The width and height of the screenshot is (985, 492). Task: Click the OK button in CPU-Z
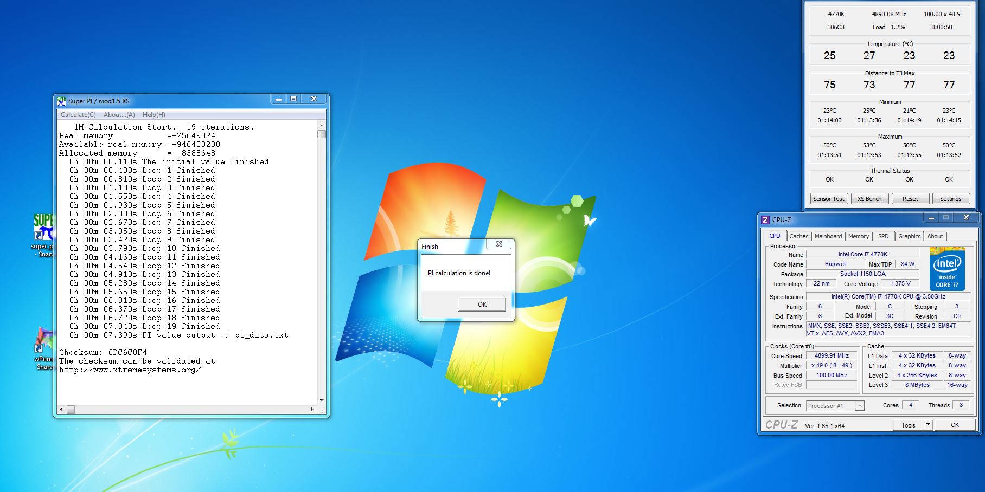click(x=955, y=425)
